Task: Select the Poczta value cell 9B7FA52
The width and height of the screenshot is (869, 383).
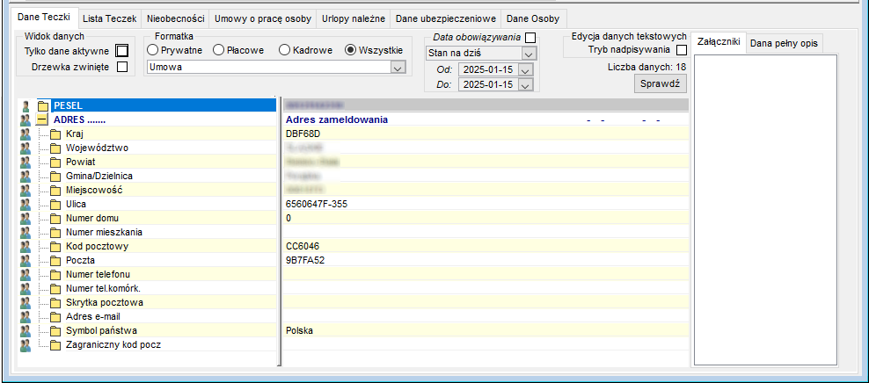Action: pyautogui.click(x=486, y=260)
